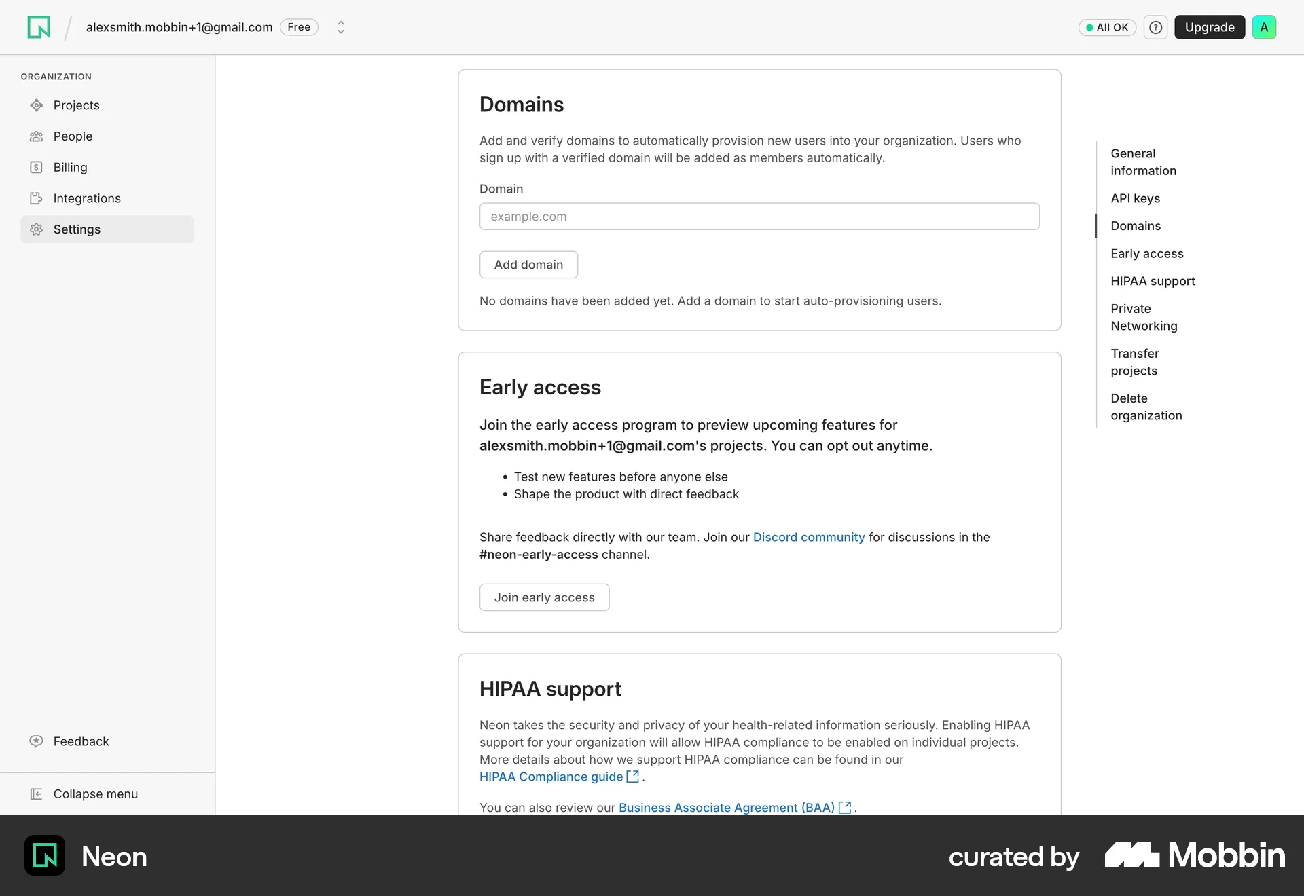The width and height of the screenshot is (1304, 896).
Task: Focus the Domain input field
Action: (x=759, y=217)
